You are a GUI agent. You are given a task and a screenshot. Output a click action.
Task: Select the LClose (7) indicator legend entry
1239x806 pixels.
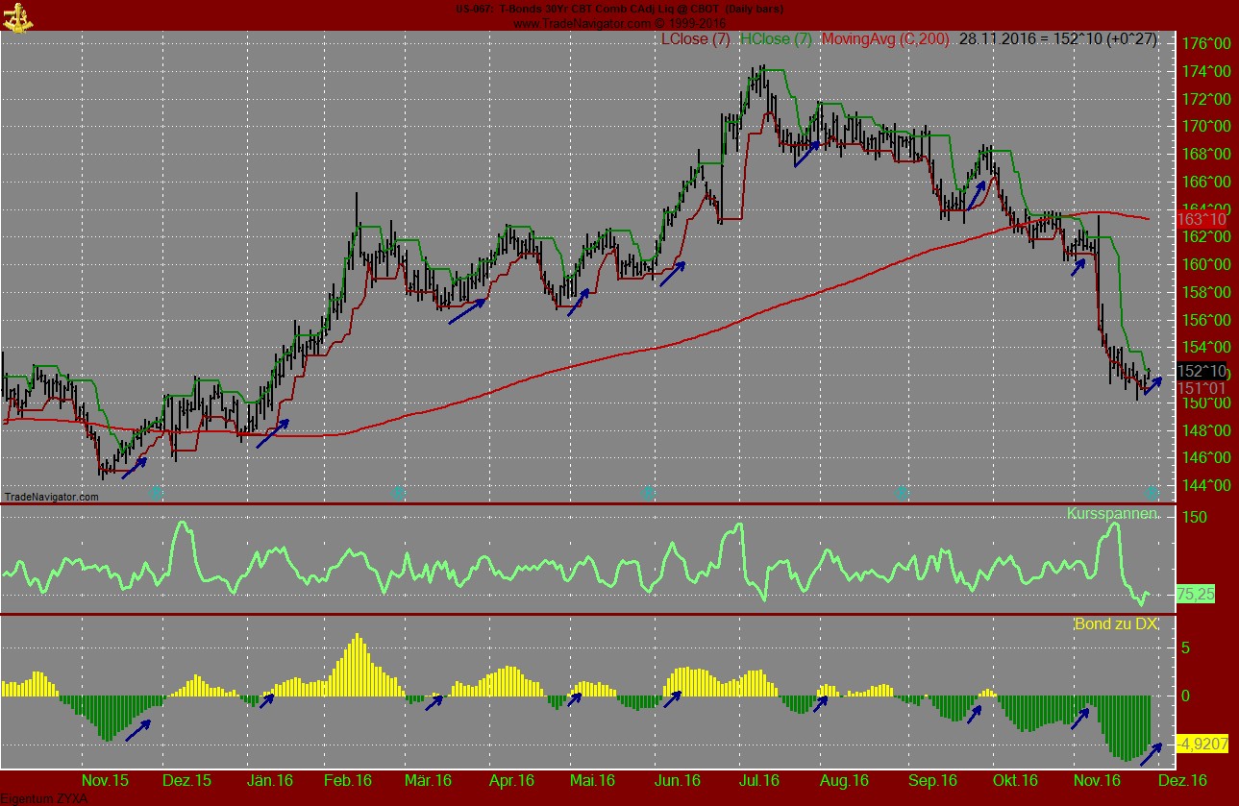point(694,38)
